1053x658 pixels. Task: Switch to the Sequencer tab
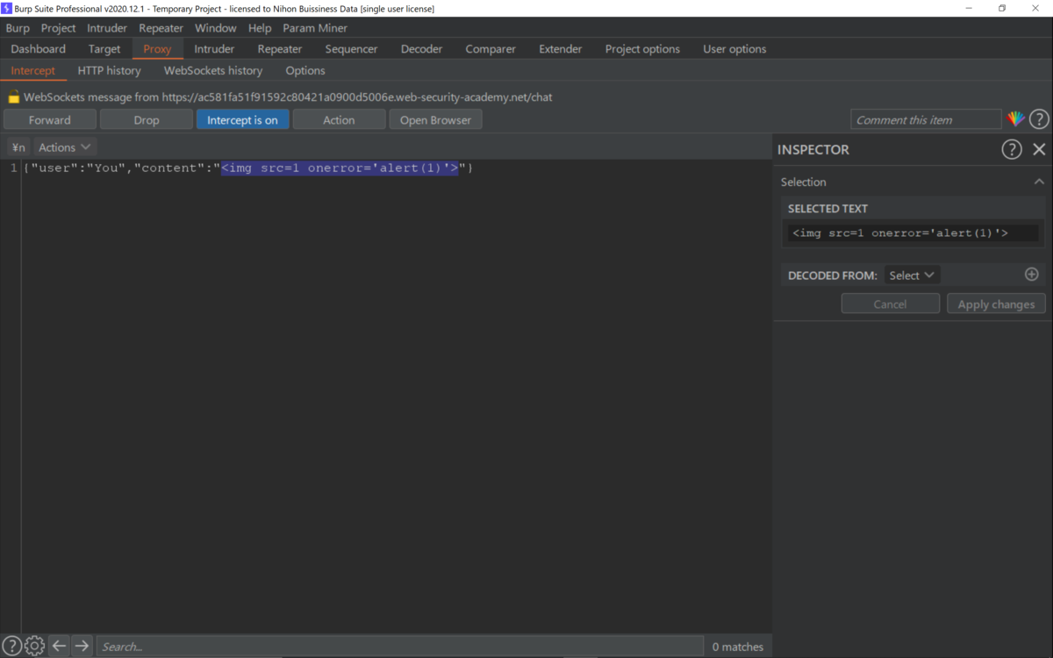click(351, 49)
